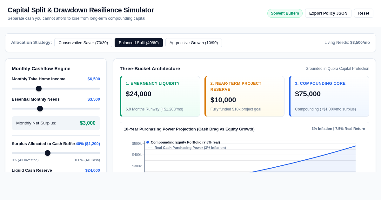Click Grounded in Quora Capital Protection text
This screenshot has width=381, height=200.
coord(337,69)
